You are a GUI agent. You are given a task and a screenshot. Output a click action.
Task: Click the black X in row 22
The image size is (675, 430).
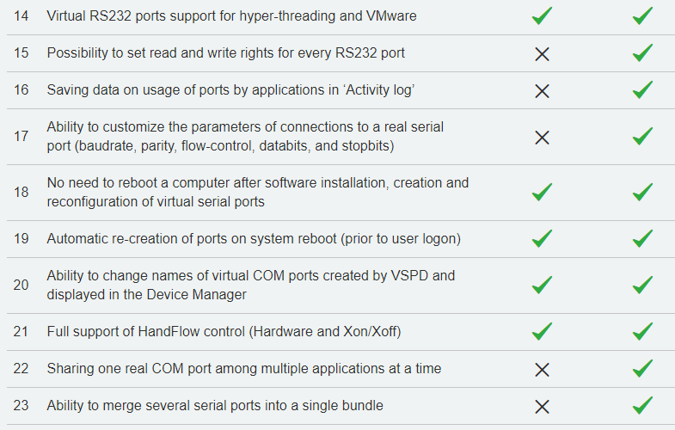pos(542,369)
